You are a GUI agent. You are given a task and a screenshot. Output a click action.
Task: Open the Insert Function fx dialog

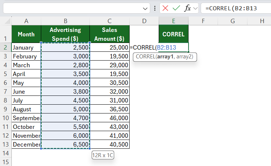point(187,8)
